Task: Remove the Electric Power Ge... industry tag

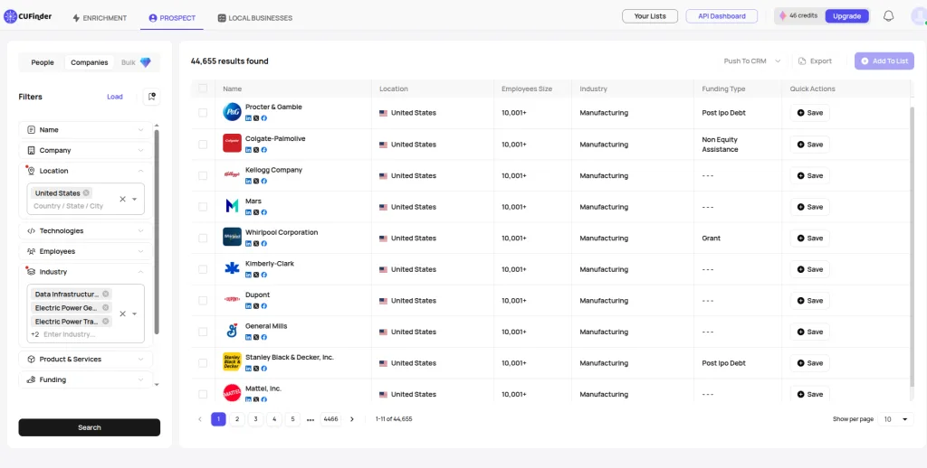Action: (x=105, y=307)
